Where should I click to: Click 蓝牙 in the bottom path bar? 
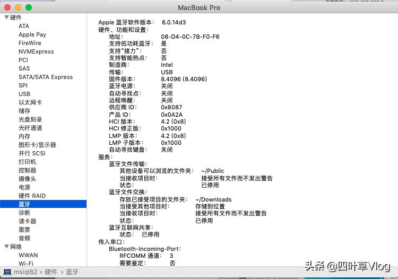click(x=72, y=272)
